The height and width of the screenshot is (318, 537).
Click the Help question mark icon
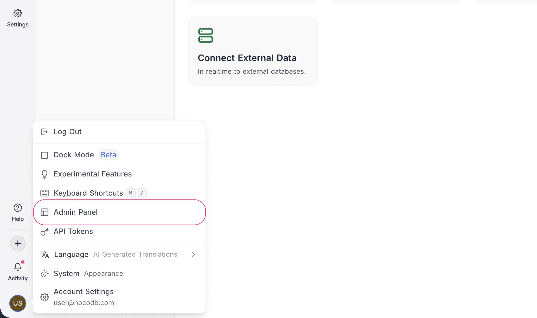(x=18, y=208)
